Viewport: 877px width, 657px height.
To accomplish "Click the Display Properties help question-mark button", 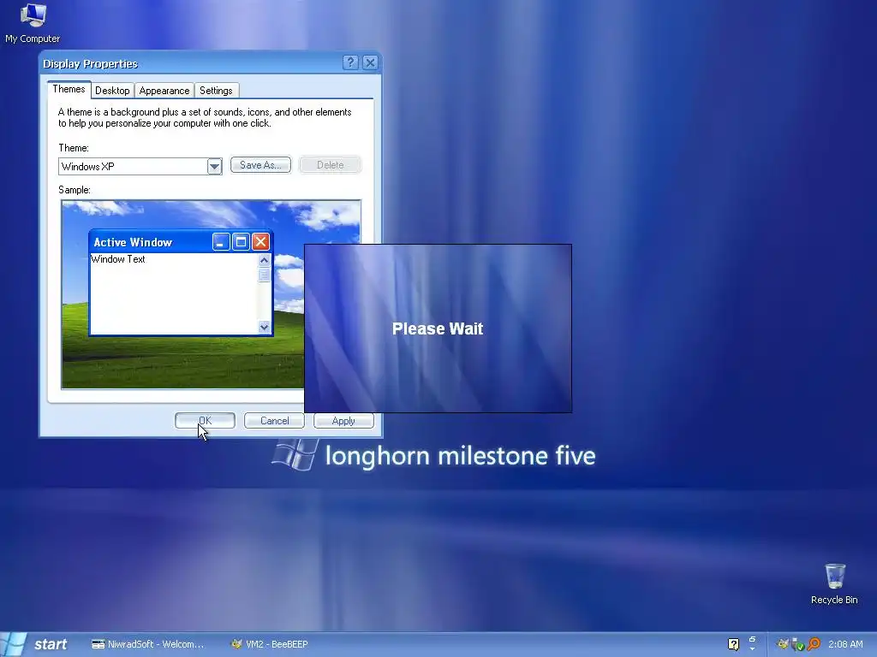I will 350,62.
